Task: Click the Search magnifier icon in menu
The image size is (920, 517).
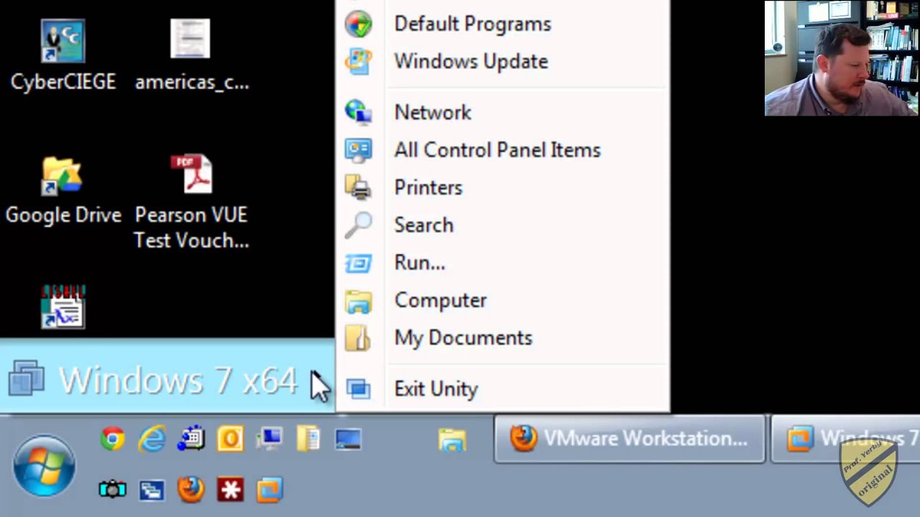Action: (x=358, y=225)
